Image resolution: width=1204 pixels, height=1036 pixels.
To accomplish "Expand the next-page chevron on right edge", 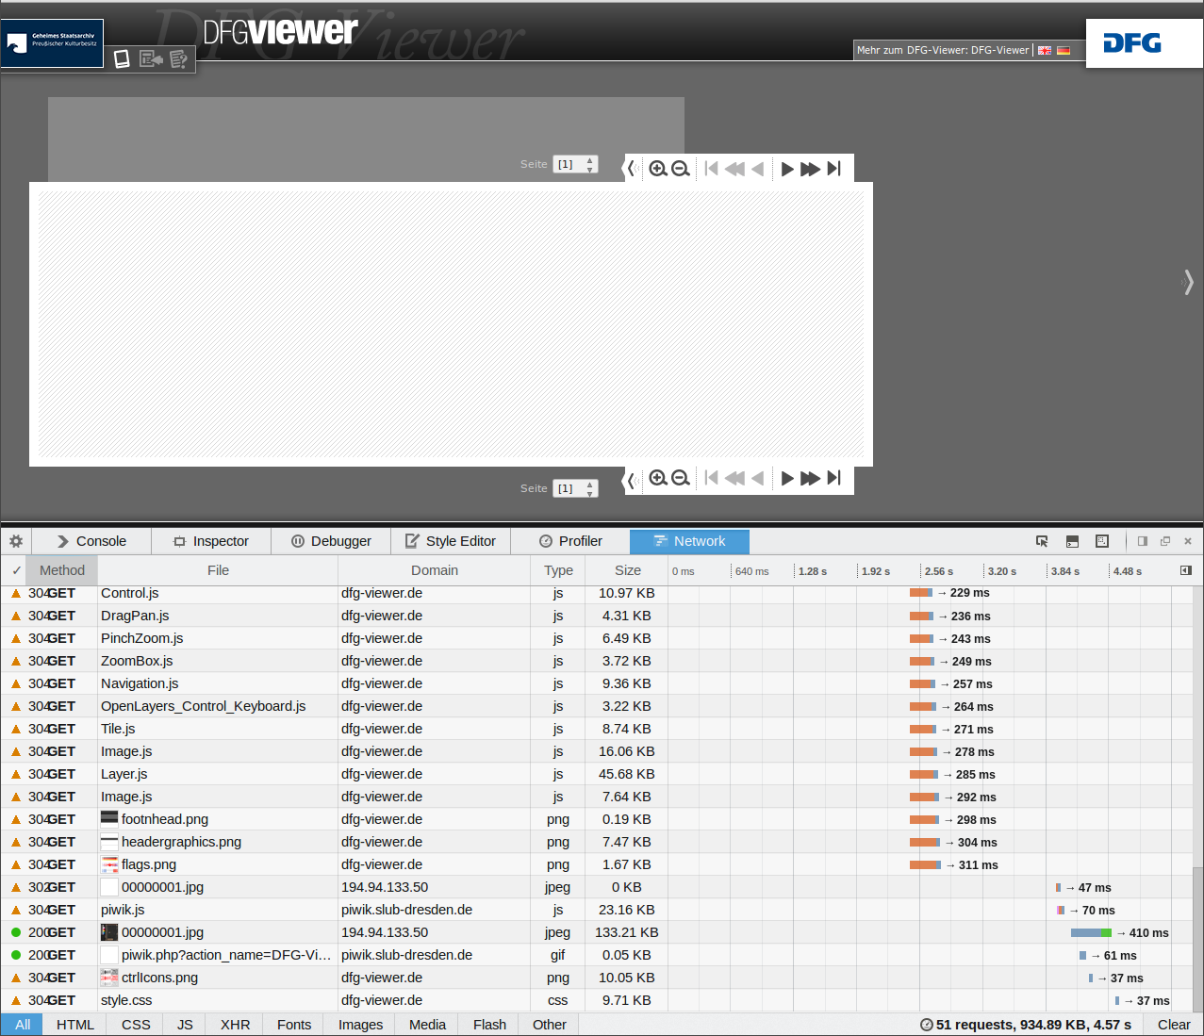I will click(x=1188, y=282).
